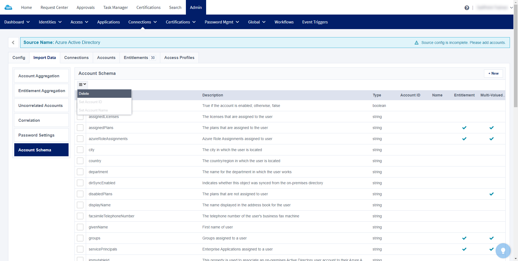The image size is (518, 261).
Task: Select the assignedPlans row checkbox
Action: click(80, 128)
